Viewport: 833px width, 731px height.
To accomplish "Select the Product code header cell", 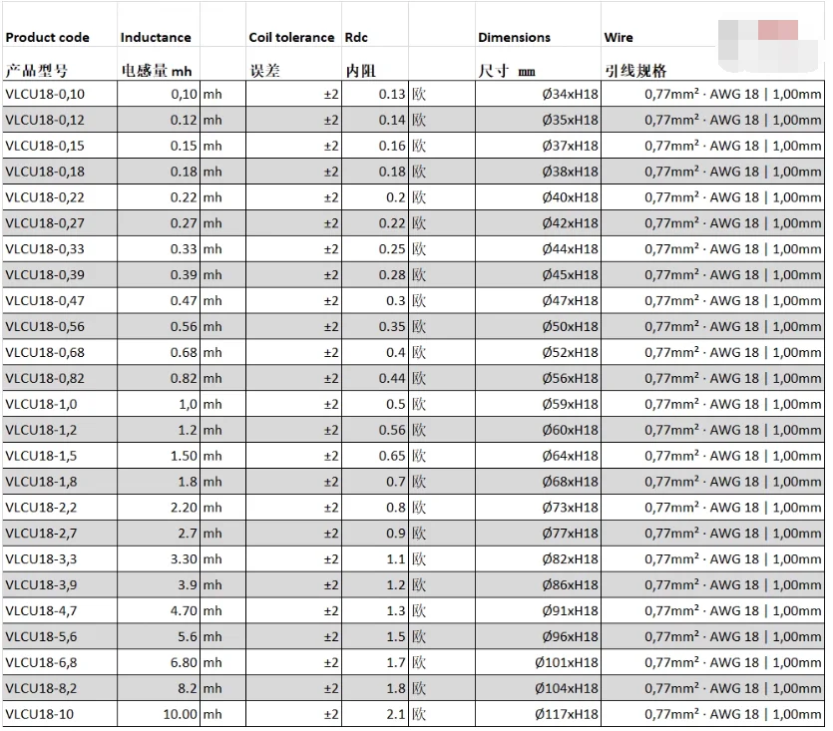I will 60,25.
